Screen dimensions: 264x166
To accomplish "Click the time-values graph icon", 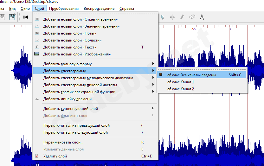I will (37, 26).
